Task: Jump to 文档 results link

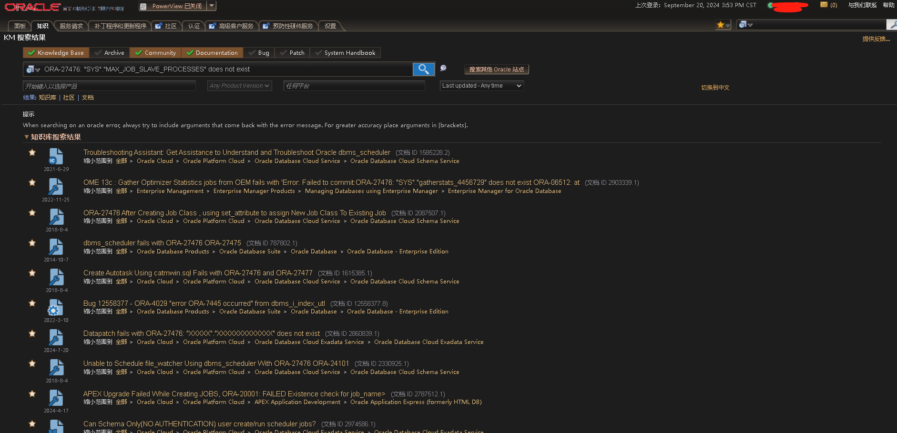Action: coord(88,98)
